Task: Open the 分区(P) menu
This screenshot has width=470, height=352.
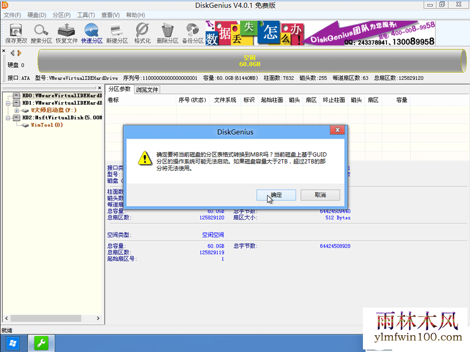Action: click(62, 15)
